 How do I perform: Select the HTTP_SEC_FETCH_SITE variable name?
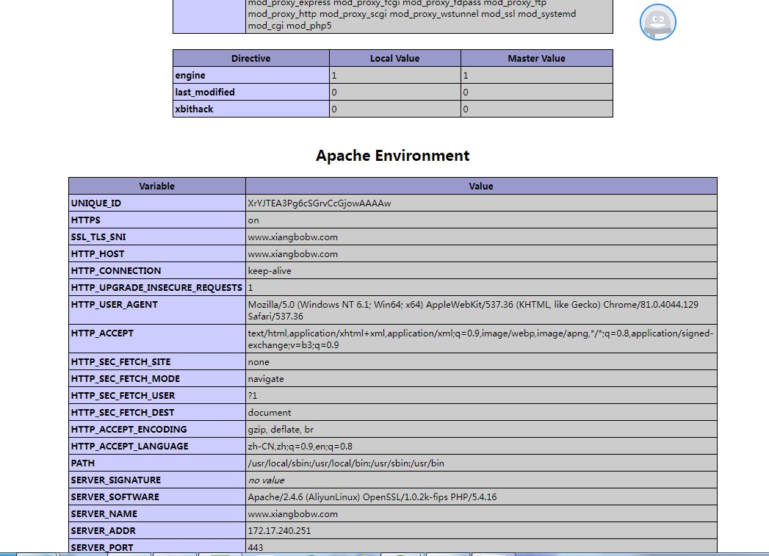pos(121,362)
